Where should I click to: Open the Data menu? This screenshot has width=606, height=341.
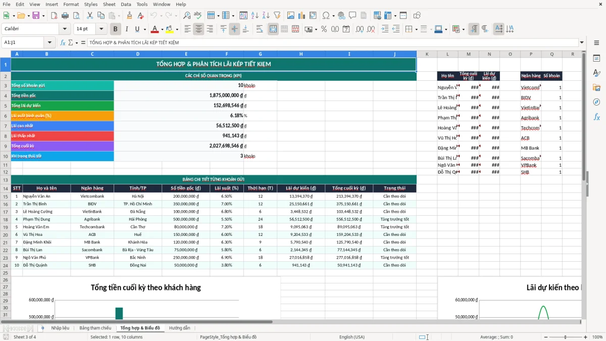click(x=126, y=4)
